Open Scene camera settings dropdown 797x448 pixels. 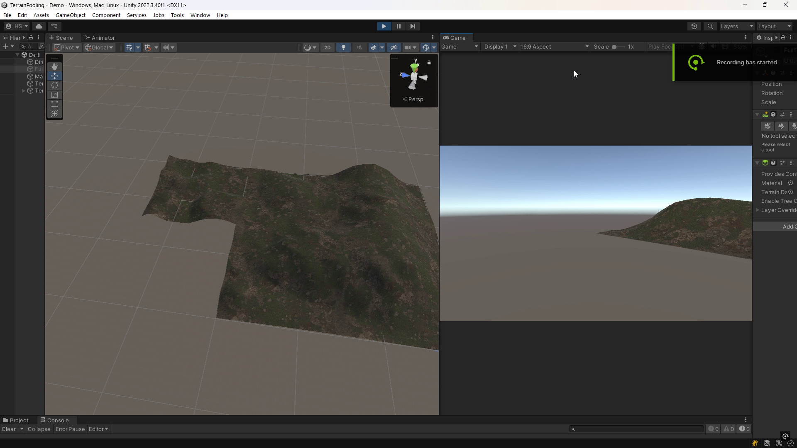click(x=410, y=47)
